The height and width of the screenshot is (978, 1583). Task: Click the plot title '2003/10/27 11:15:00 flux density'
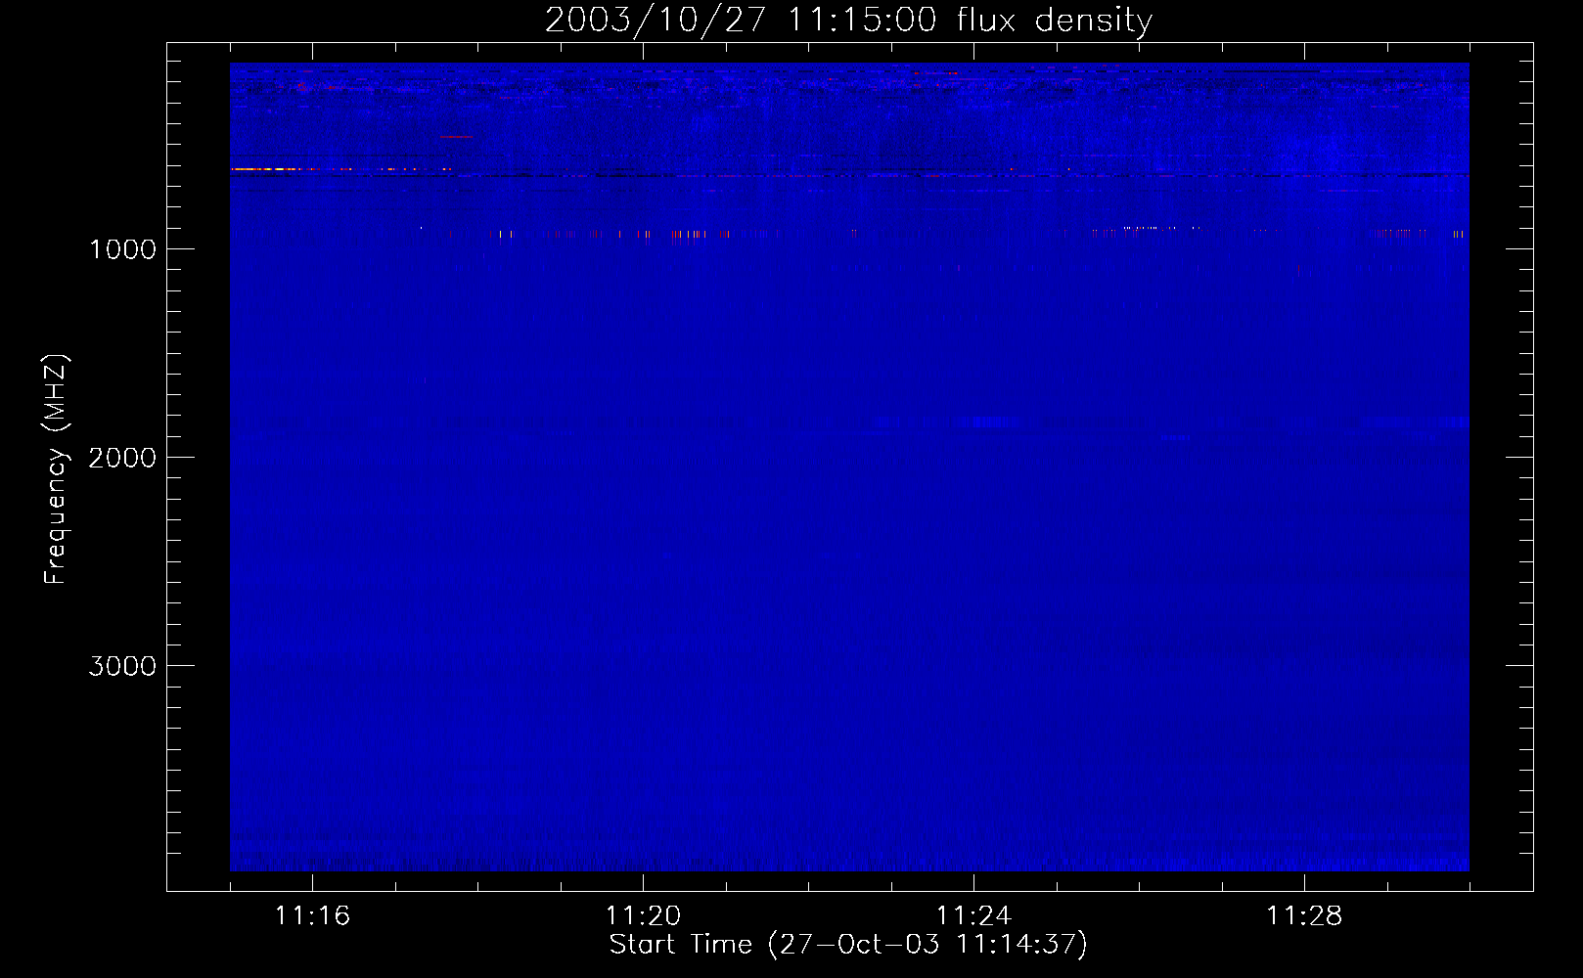pyautogui.click(x=848, y=21)
